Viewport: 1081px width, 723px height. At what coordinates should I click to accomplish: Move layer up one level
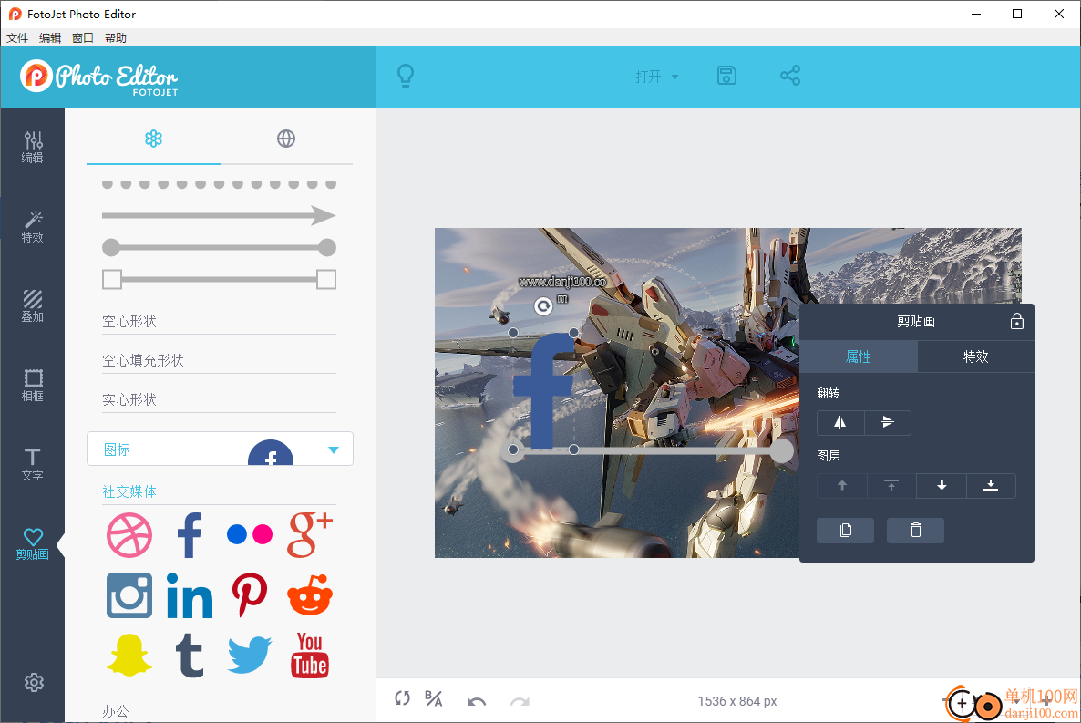[842, 486]
